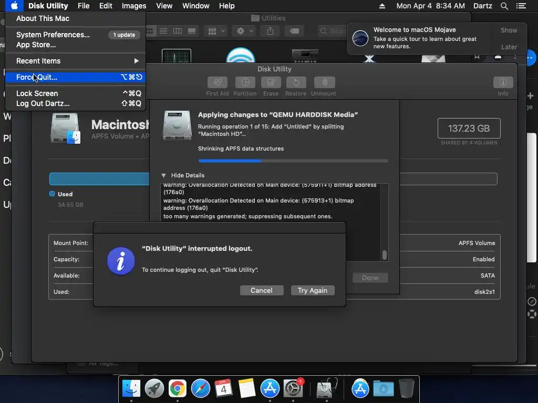Click Finder share toolbar icon
The height and width of the screenshot is (403, 538).
coord(271,31)
